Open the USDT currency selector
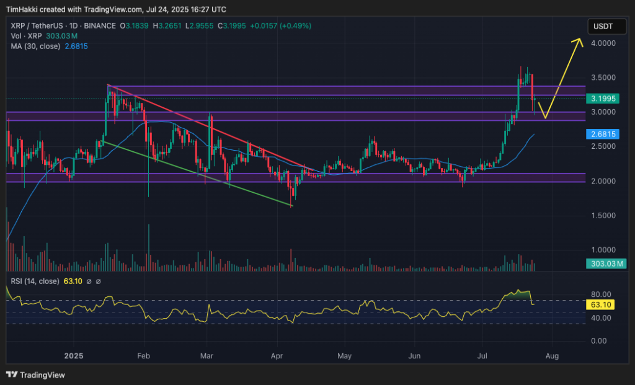 pos(604,27)
